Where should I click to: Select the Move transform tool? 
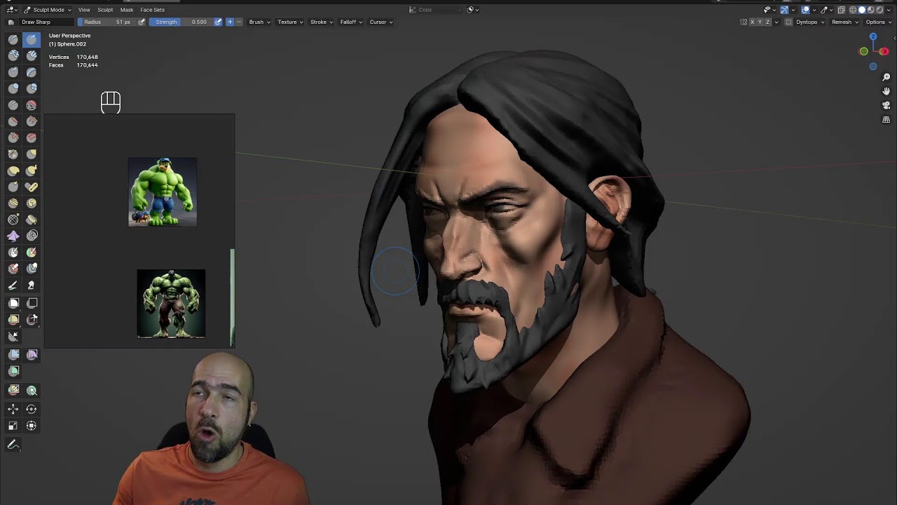(13, 409)
